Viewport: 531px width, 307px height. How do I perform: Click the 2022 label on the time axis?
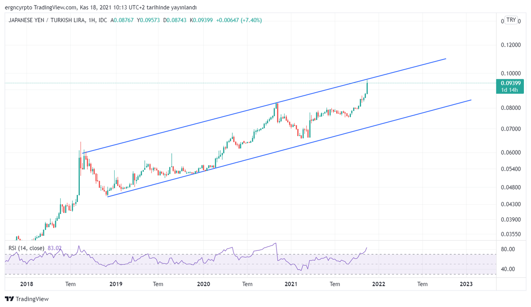coord(379,284)
